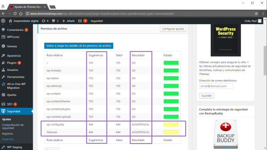The height and width of the screenshot is (150, 267).
Task: Bookmark this page with star icon
Action: pyautogui.click(x=256, y=13)
